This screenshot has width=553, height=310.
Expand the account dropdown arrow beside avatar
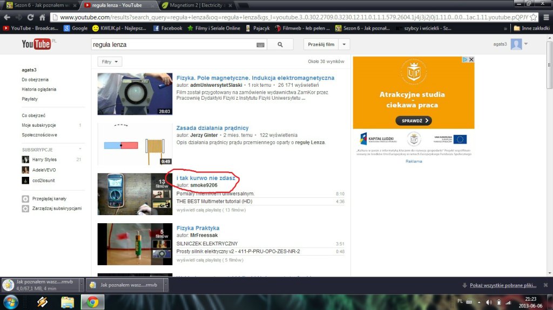click(526, 44)
